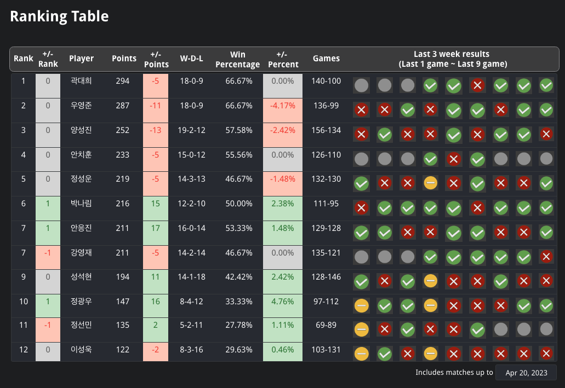Click the Rank column header
Screen dimensions: 565x388
click(x=23, y=59)
